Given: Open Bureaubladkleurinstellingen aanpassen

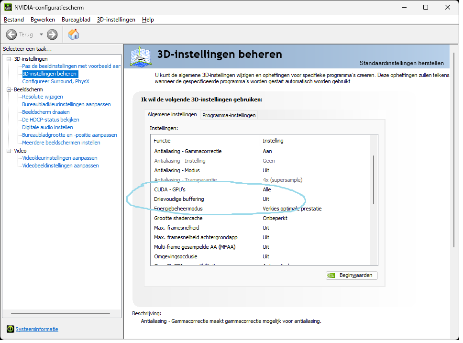Looking at the screenshot, I should pos(66,105).
